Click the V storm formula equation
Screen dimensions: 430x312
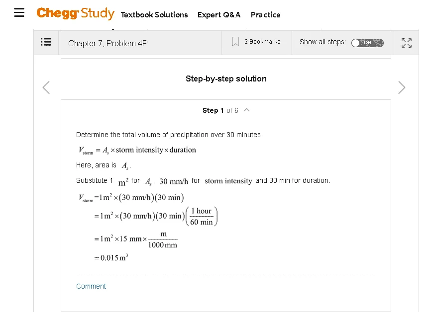137,150
